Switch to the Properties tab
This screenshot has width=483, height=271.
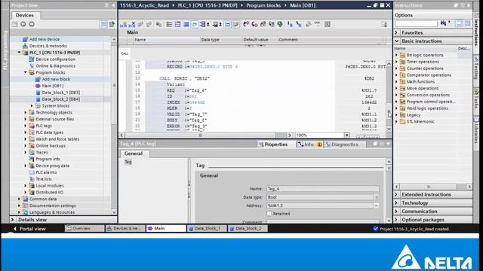[273, 145]
